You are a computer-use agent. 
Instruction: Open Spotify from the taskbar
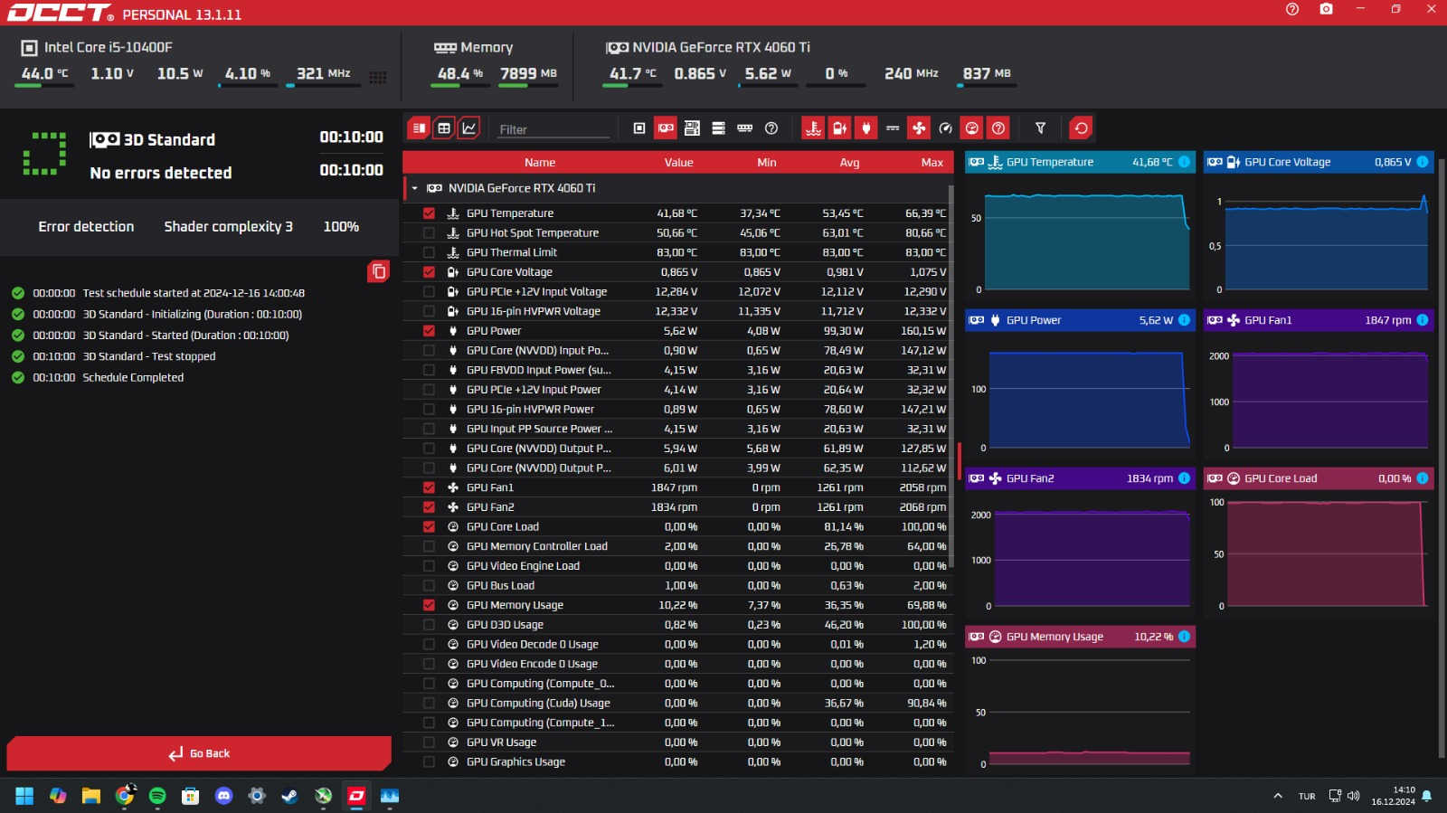[157, 796]
